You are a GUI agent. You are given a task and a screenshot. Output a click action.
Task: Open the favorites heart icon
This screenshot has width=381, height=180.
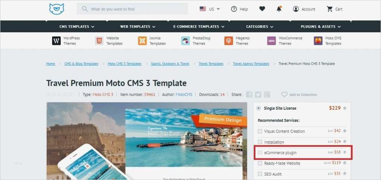262,9
